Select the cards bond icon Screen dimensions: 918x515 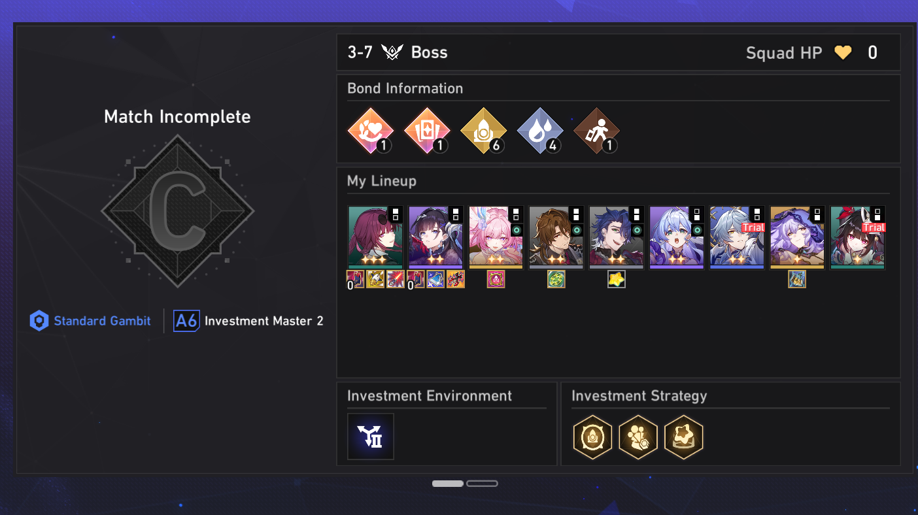[x=427, y=131]
